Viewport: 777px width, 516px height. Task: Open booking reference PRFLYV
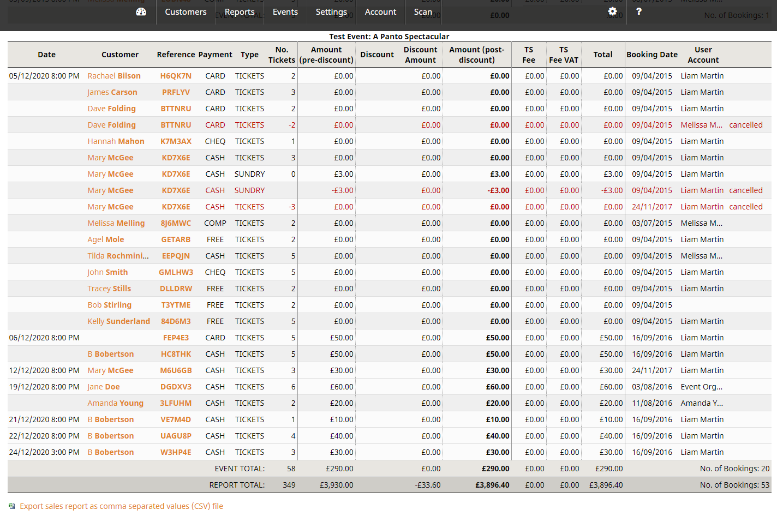click(x=176, y=92)
